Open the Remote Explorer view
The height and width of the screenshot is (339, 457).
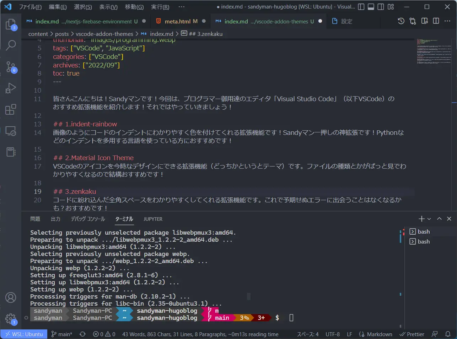click(x=11, y=131)
